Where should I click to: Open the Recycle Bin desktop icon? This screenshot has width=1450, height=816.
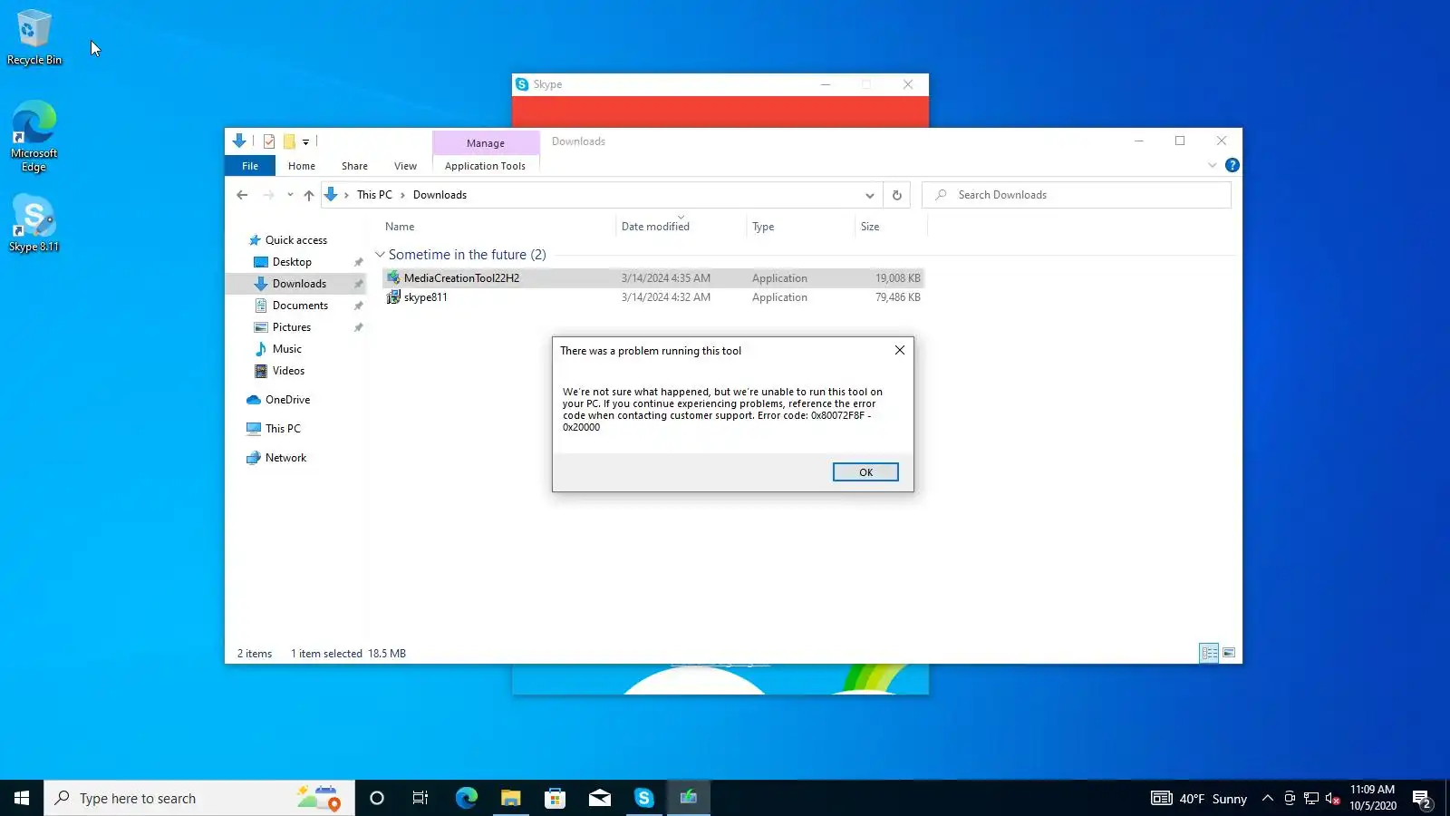[x=34, y=37]
